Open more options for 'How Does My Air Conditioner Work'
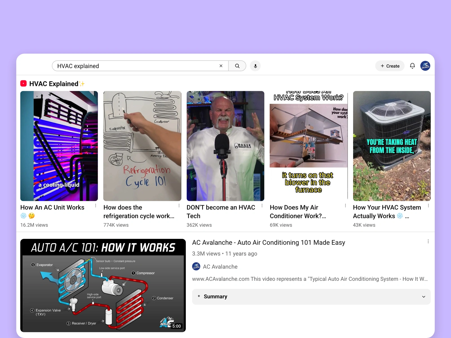 [345, 206]
